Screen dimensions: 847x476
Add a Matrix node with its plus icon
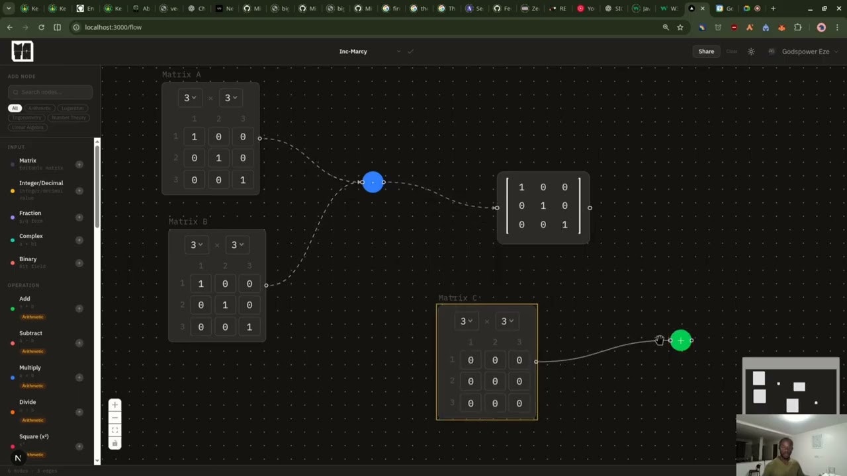coord(79,164)
